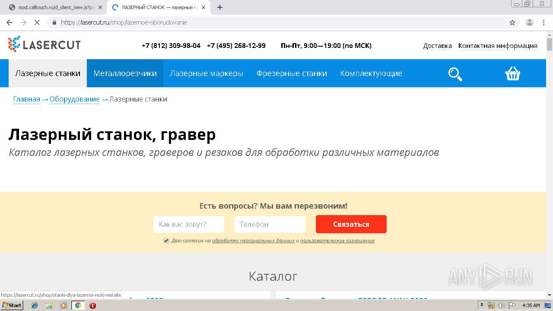Open the Доставка link
Screen dimensions: 553x311
(438, 46)
